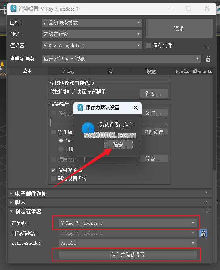This screenshot has width=220, height=270.
Task: Click the 文件... output button
Action: pyautogui.click(x=155, y=113)
